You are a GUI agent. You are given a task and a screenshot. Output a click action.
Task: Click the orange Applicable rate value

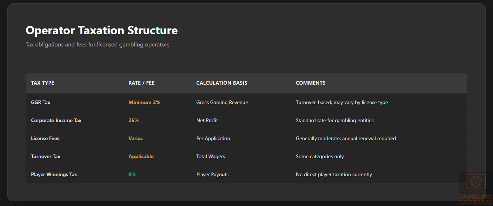pos(141,156)
